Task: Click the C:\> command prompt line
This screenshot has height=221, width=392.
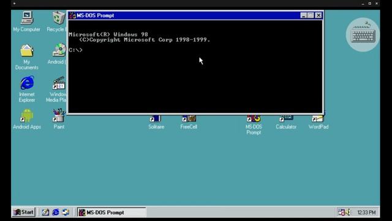Action: [x=75, y=50]
